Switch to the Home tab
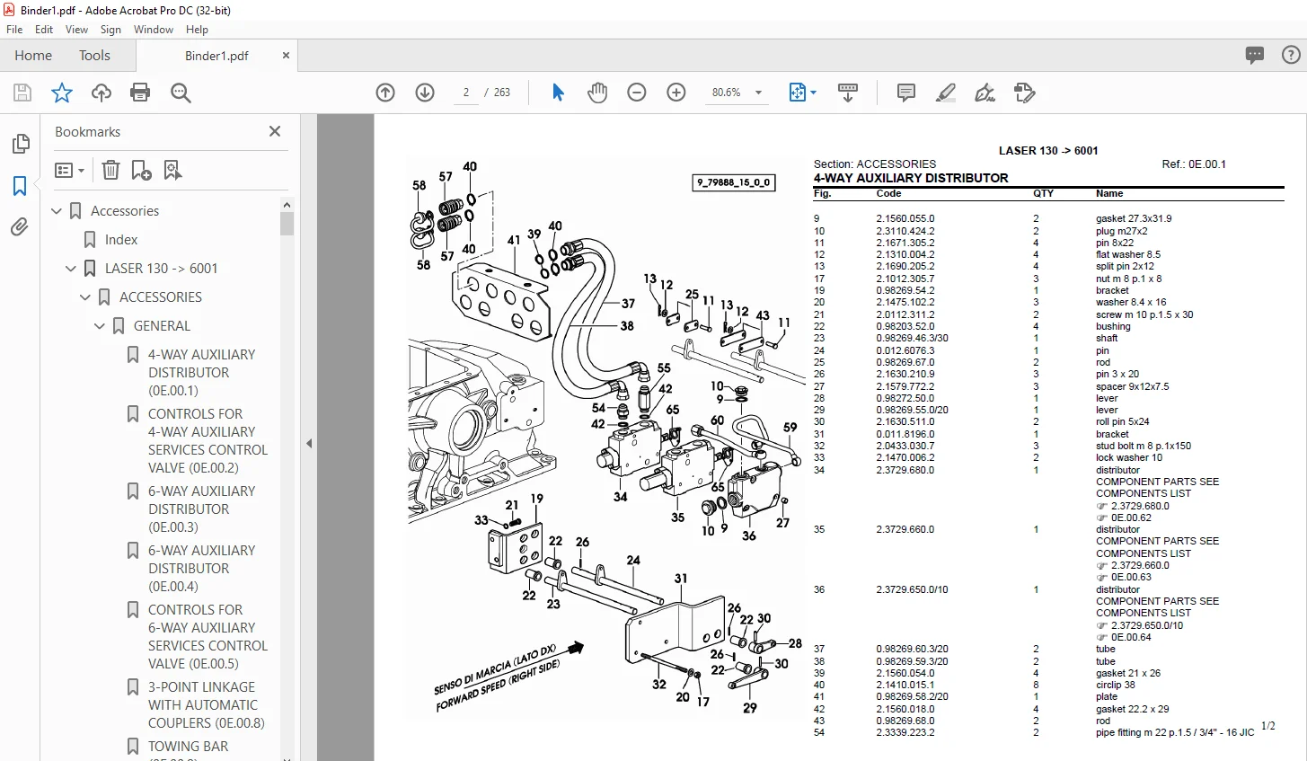This screenshot has height=761, width=1307. (33, 56)
